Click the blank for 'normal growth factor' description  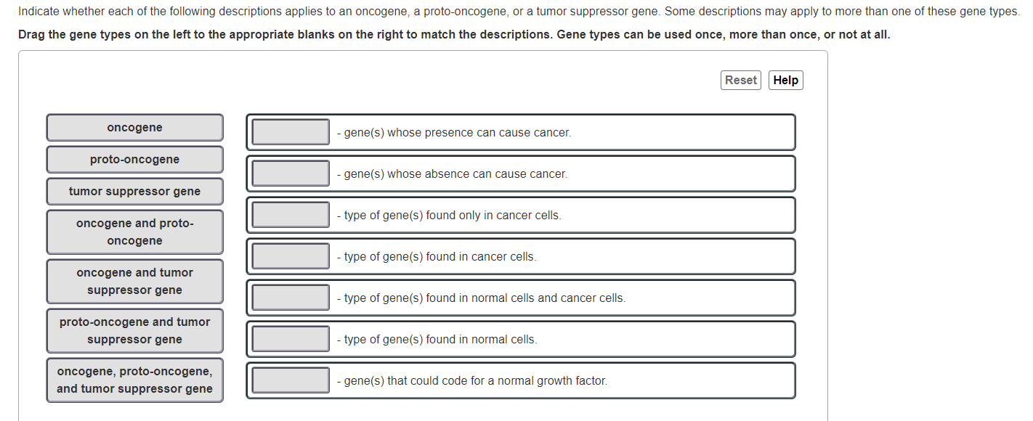[x=290, y=380]
